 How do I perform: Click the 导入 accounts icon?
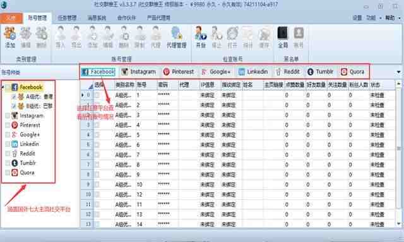[x=61, y=37]
